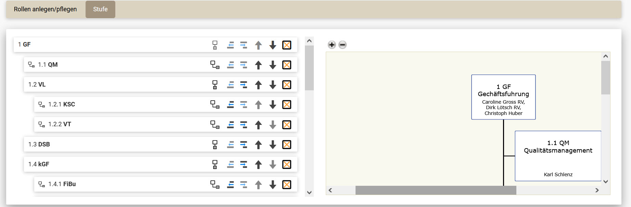631x207 pixels.
Task: Indent the 1.3 DSB row
Action: coord(244,144)
